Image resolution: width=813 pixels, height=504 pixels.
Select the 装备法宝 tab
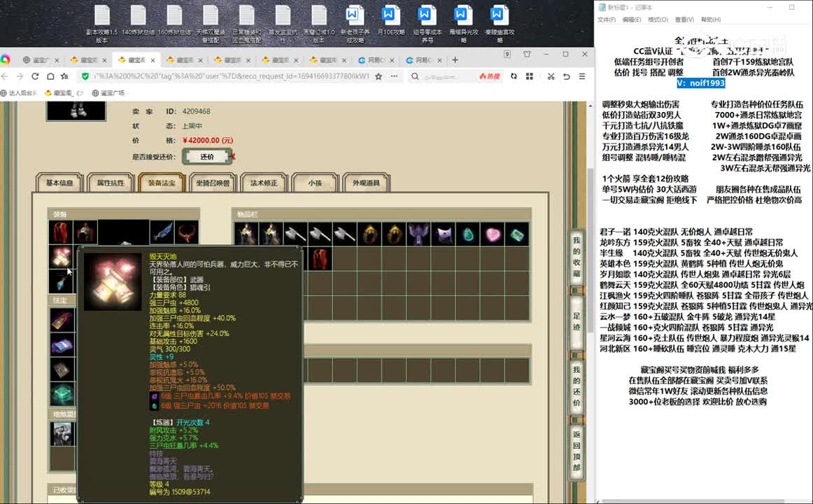coord(162,183)
